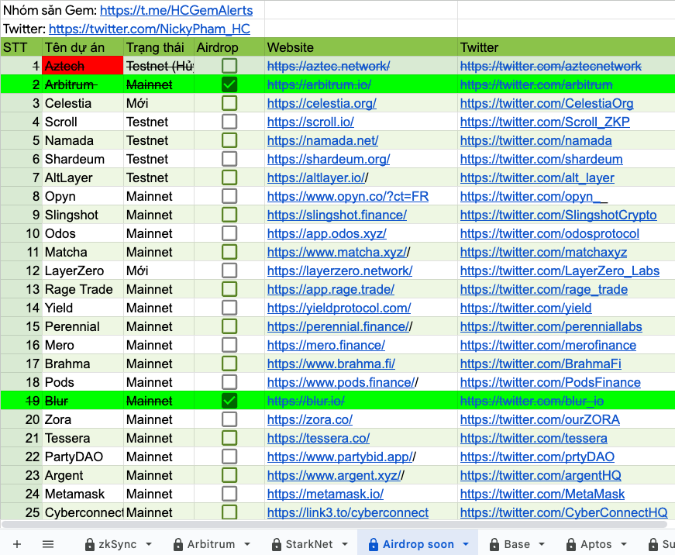
Task: Select the Rage Trade project cell
Action: click(83, 289)
